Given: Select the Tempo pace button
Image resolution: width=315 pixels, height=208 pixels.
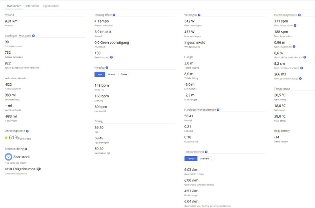Looking at the screenshot, I should click(191, 159).
